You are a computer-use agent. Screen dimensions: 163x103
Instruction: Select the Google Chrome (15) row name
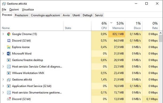(x=25, y=34)
